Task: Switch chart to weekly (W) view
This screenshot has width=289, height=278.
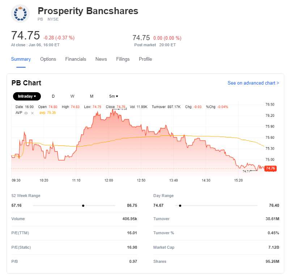Action: coord(72,96)
